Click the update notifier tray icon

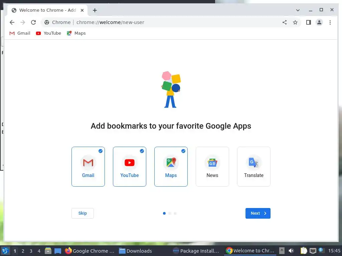coord(321,250)
